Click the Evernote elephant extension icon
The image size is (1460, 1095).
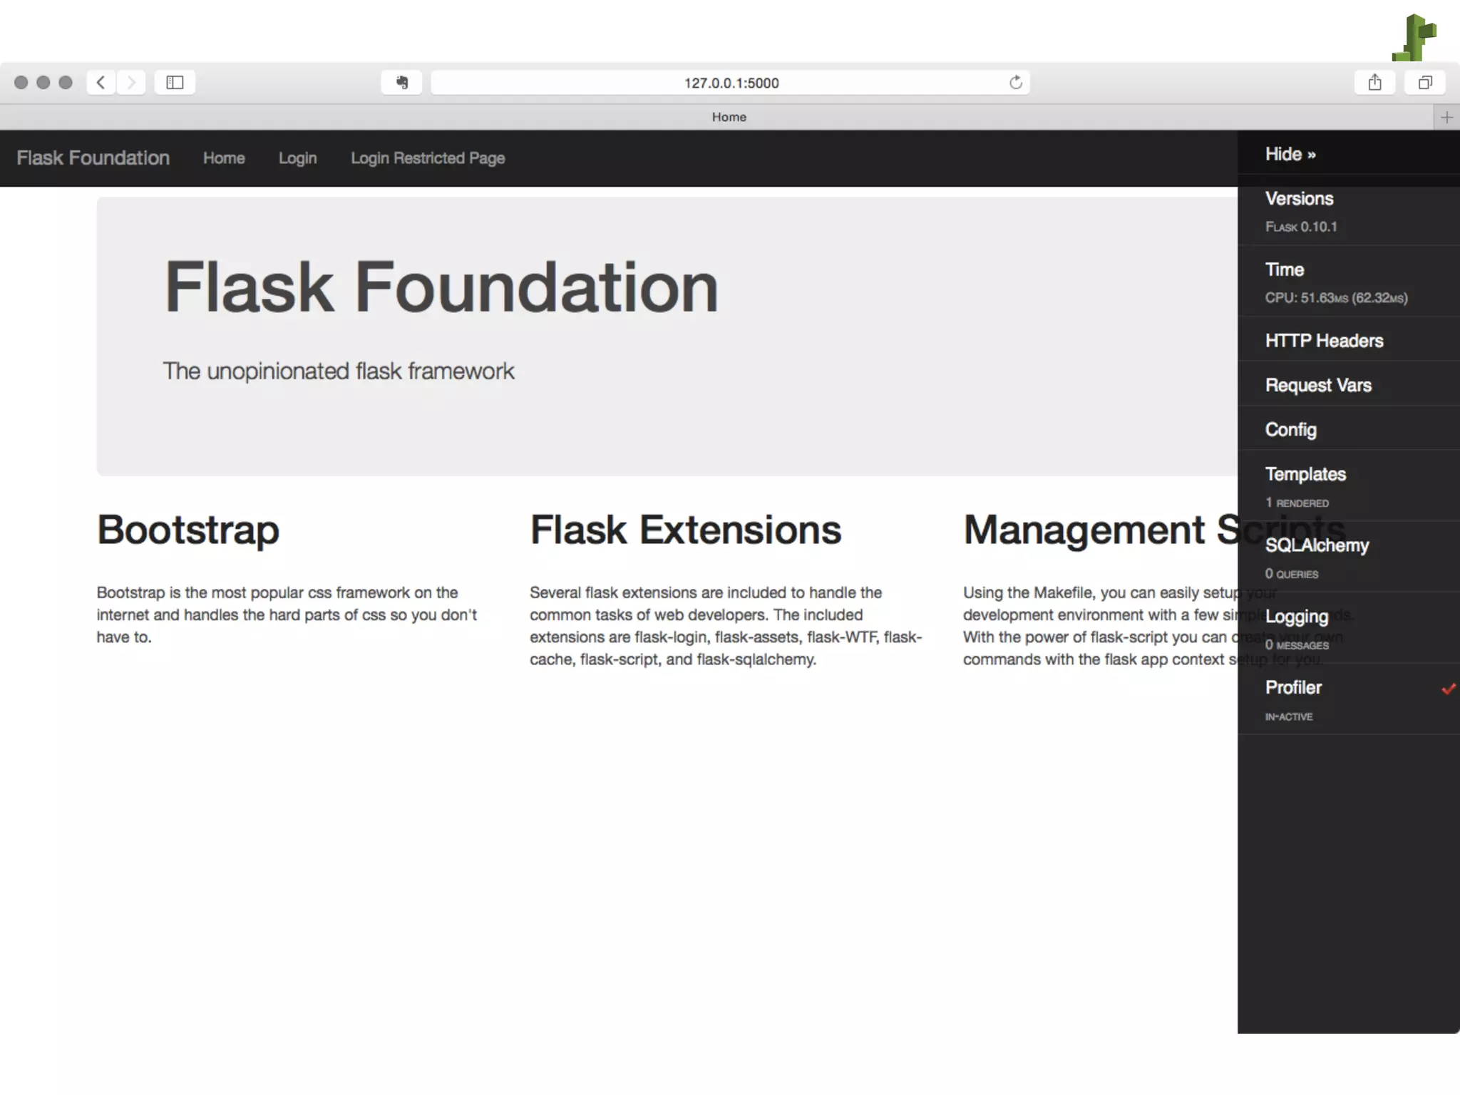(402, 83)
